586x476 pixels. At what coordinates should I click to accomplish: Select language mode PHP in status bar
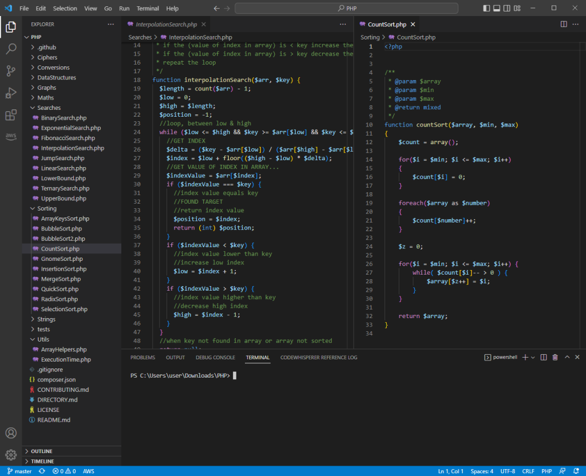(547, 471)
